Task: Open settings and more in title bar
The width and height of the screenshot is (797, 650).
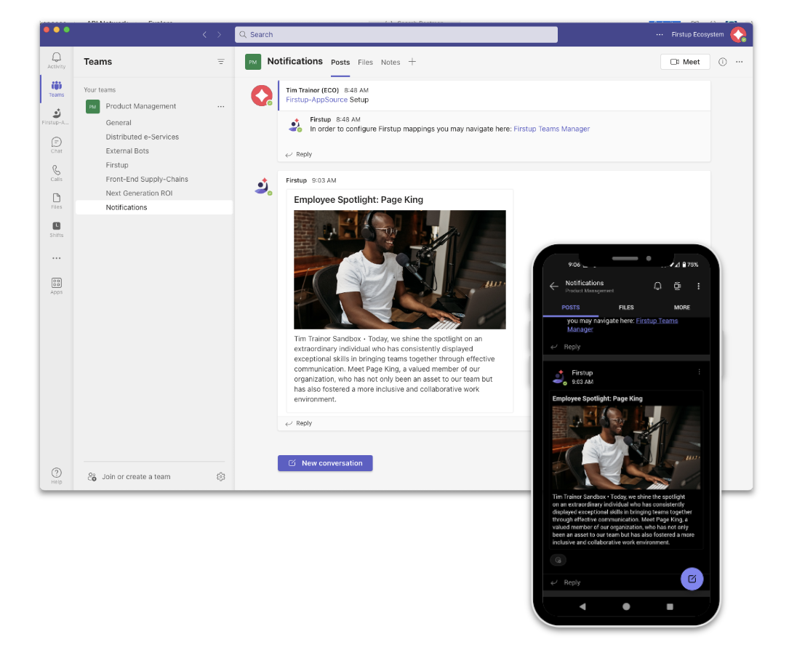Action: (x=660, y=35)
